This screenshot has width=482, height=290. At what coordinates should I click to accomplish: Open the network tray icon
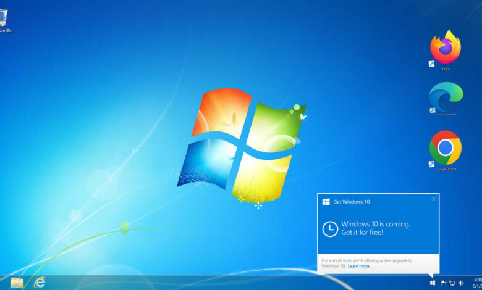click(x=452, y=283)
